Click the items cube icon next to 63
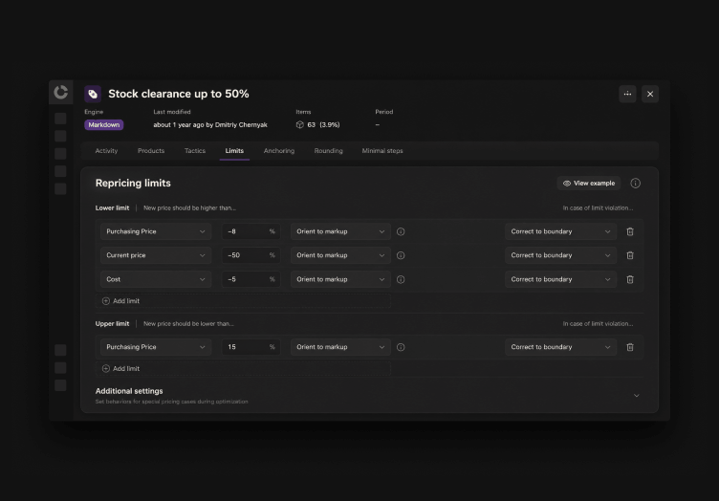Screen dimensions: 719x501 pyautogui.click(x=300, y=124)
